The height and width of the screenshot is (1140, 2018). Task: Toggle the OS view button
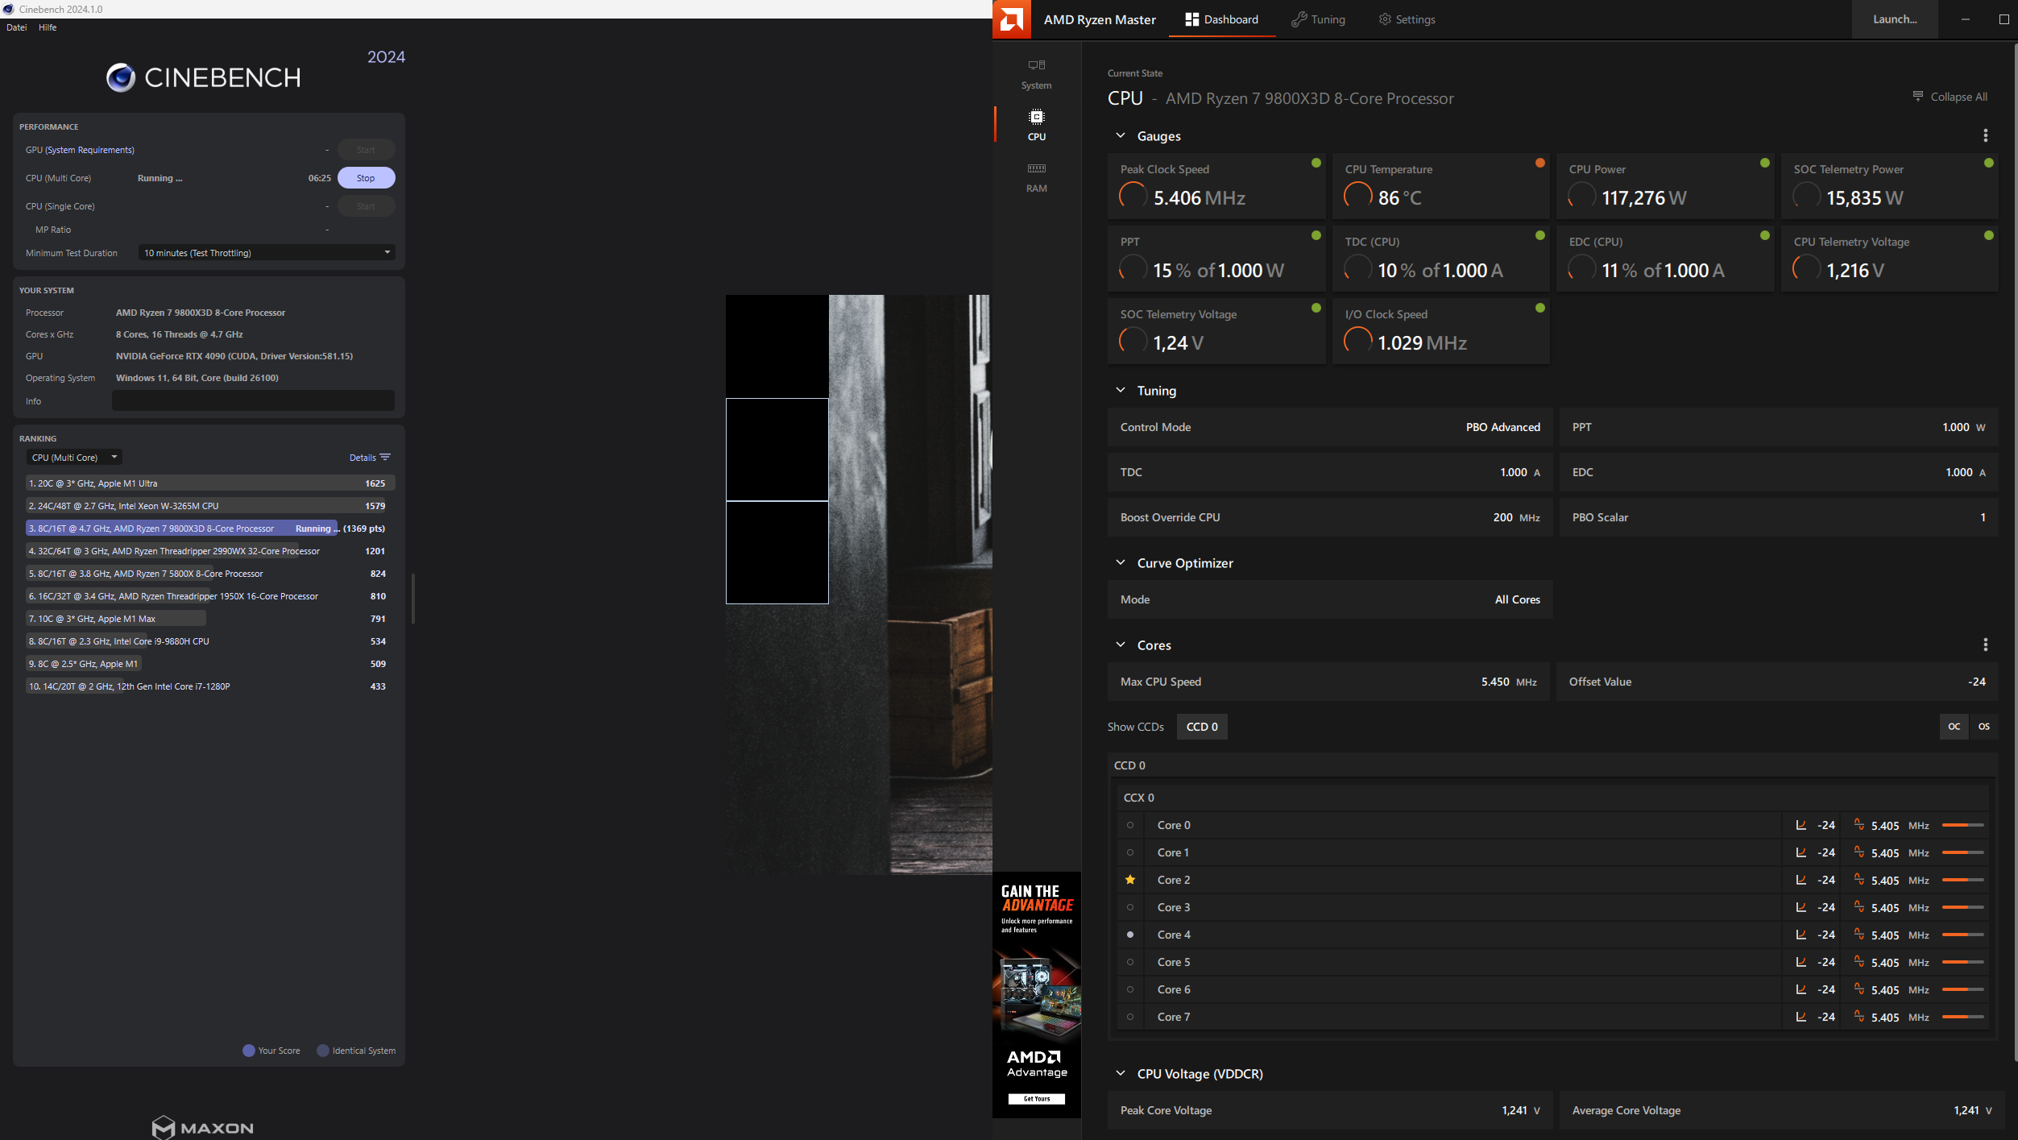[1983, 727]
